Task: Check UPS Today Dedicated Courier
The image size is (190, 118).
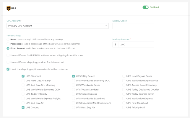Action: (x=124, y=90)
